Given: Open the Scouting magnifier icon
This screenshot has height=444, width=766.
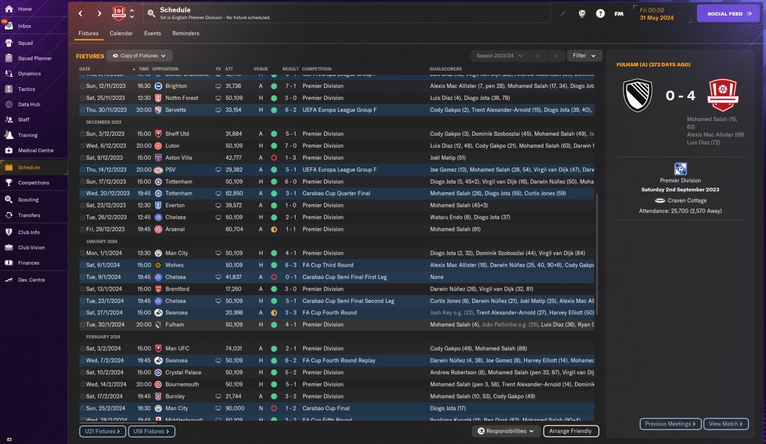Looking at the screenshot, I should [8, 200].
